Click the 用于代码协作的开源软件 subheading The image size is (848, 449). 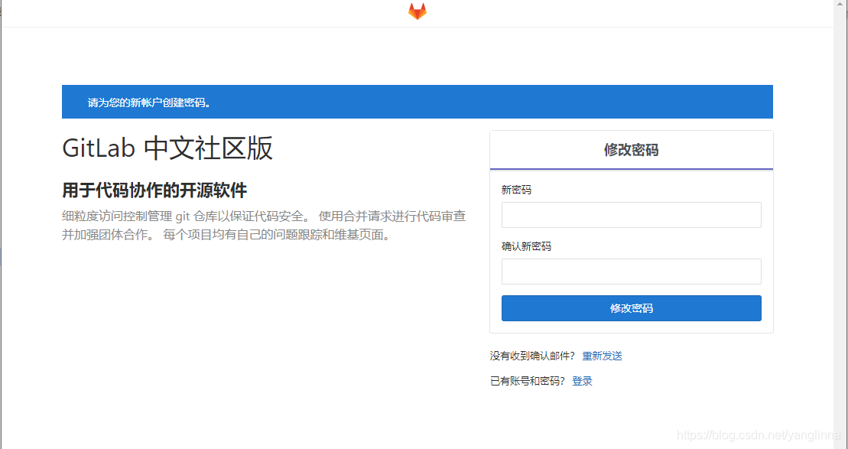click(154, 190)
